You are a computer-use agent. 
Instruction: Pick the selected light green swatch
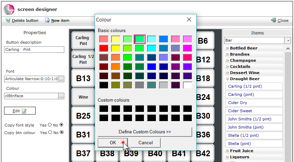[140, 39]
